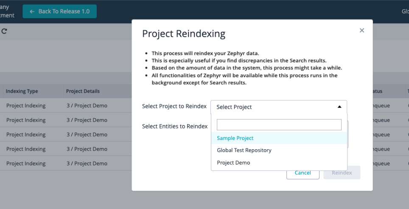Click the left arrow icon on Back button
Viewport: 409px width, 209px height.
point(32,11)
